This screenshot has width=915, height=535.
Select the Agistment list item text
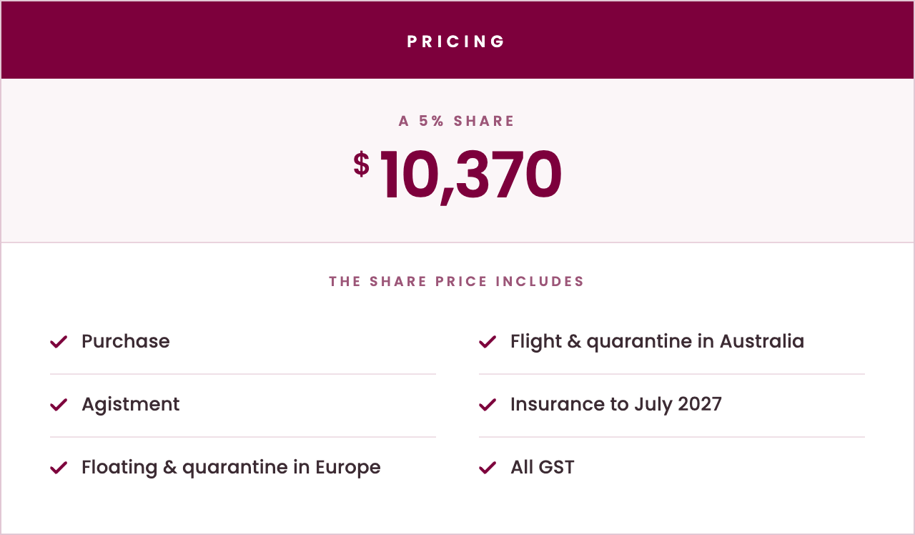(131, 405)
